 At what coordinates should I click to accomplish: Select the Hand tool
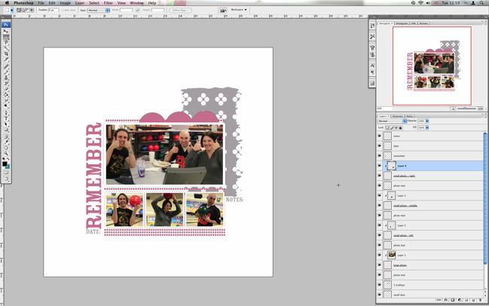click(x=6, y=148)
